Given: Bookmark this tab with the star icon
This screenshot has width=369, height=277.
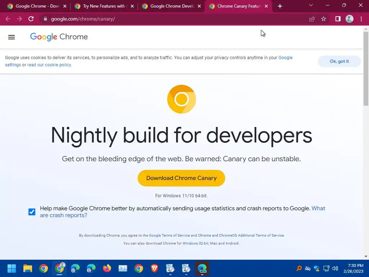Looking at the screenshot, I should pos(324,19).
